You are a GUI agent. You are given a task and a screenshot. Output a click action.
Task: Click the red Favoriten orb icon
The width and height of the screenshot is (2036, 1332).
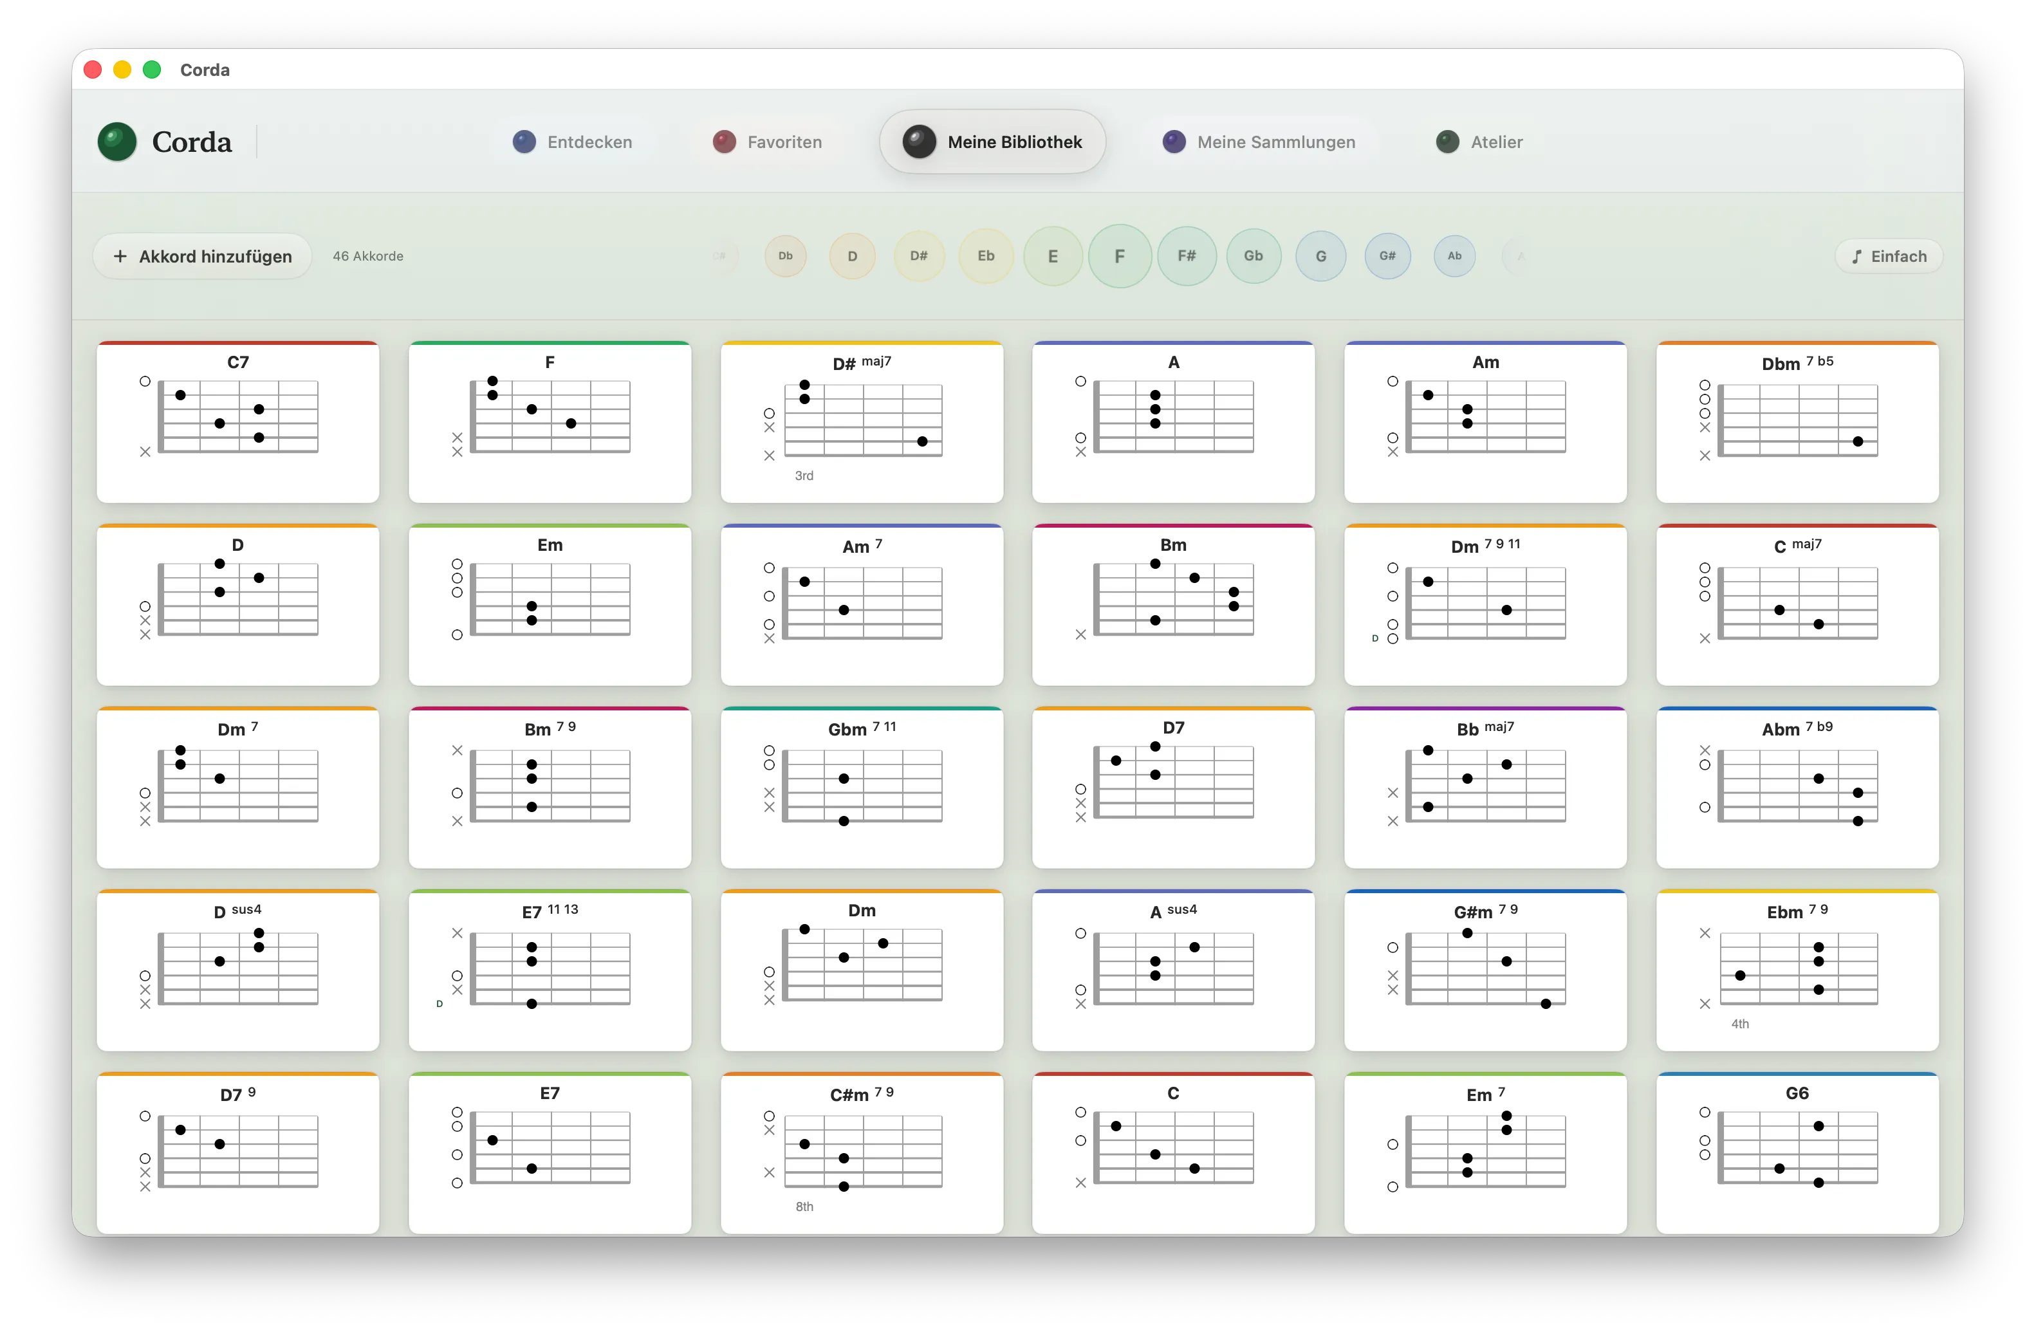point(725,142)
